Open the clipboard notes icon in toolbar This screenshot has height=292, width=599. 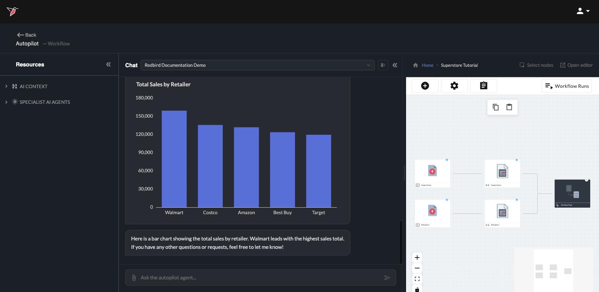[484, 86]
